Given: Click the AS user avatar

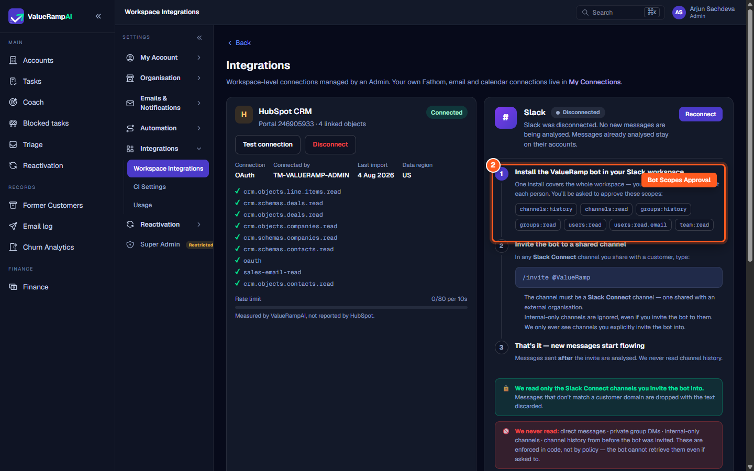Looking at the screenshot, I should tap(679, 12).
